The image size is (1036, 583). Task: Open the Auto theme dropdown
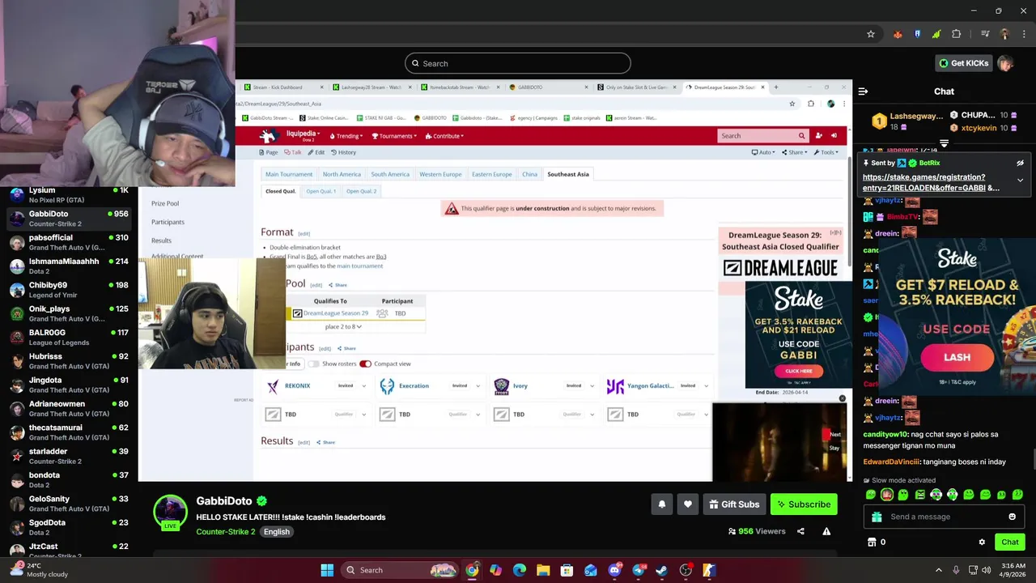point(763,152)
